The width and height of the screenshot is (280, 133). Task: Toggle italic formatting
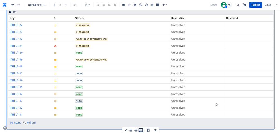[x=60, y=5]
